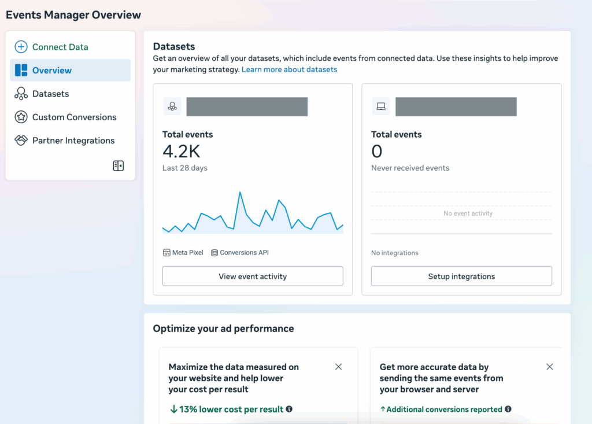Open Connect Data in the sidebar
Screen dimensions: 592x424
(70, 47)
